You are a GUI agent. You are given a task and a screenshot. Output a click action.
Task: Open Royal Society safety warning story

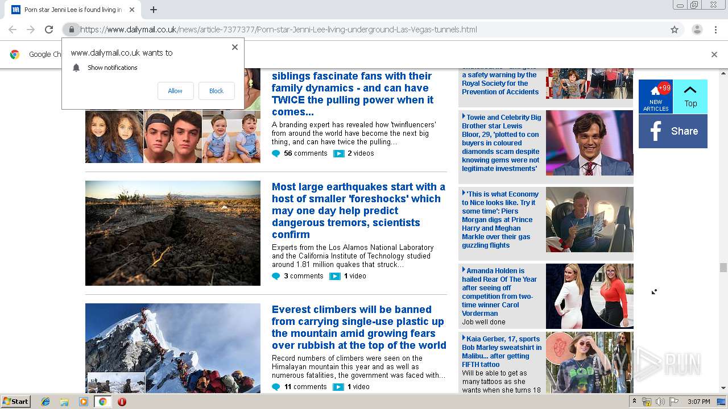point(500,83)
